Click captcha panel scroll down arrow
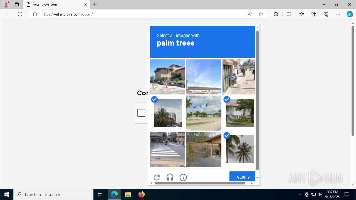This screenshot has height=200, width=356. (x=257, y=177)
